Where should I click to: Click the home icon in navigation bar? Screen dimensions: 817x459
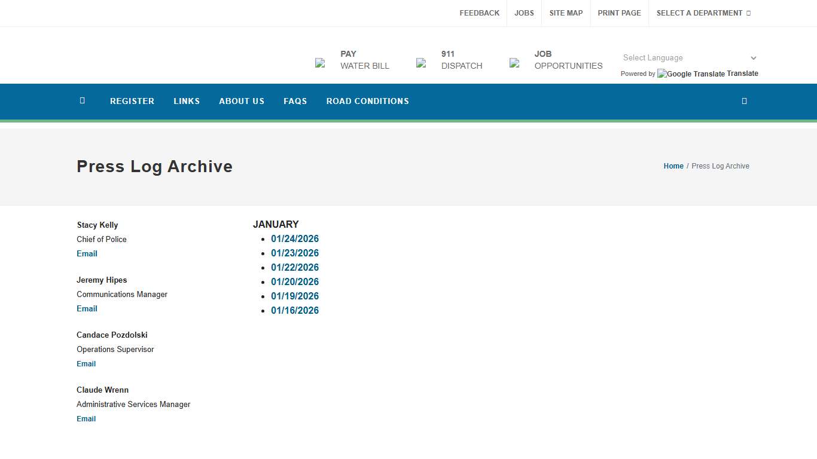[82, 101]
